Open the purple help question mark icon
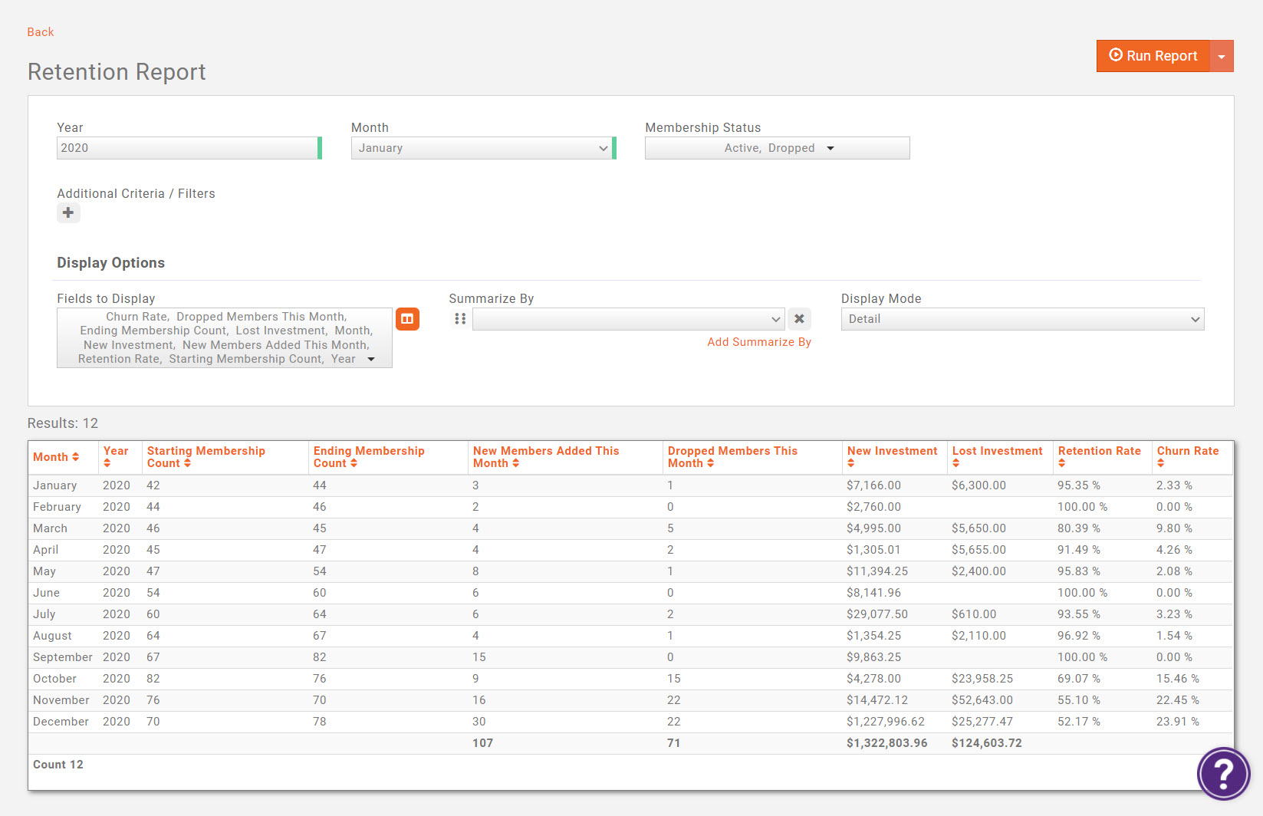The width and height of the screenshot is (1263, 816). [1223, 773]
